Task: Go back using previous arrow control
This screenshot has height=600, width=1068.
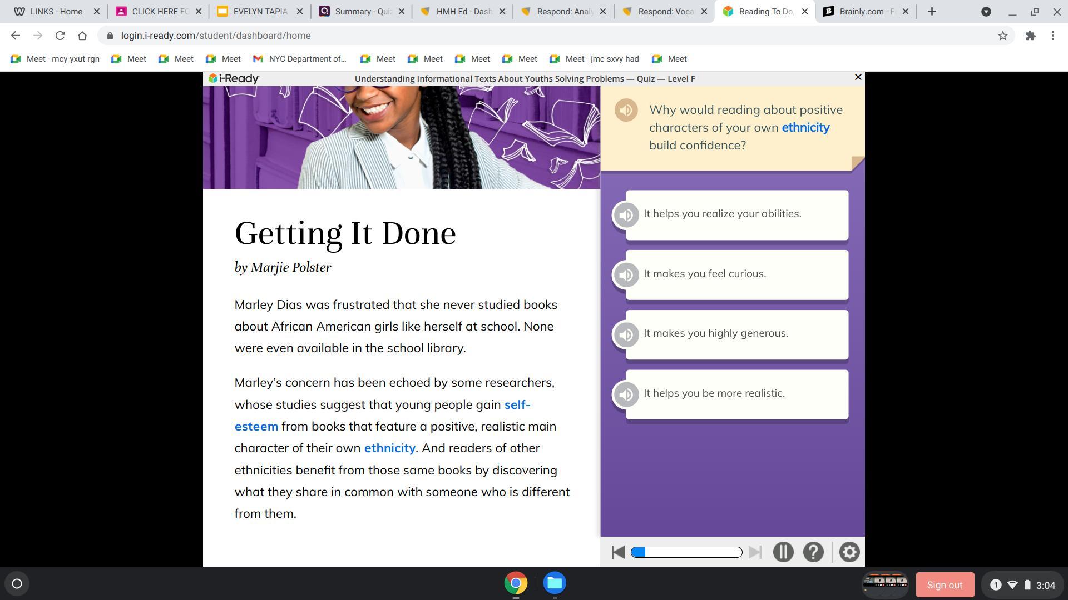Action: click(617, 552)
